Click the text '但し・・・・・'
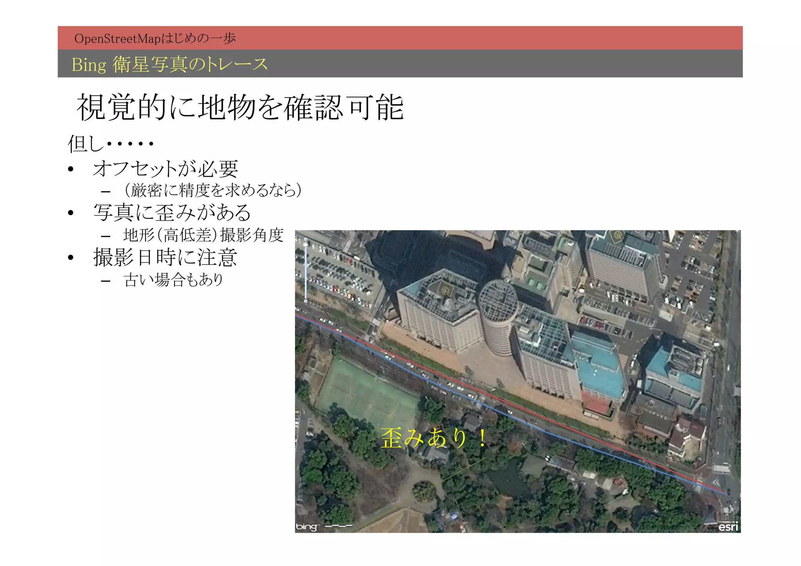Viewport: 801px width, 566px height. coord(111,144)
